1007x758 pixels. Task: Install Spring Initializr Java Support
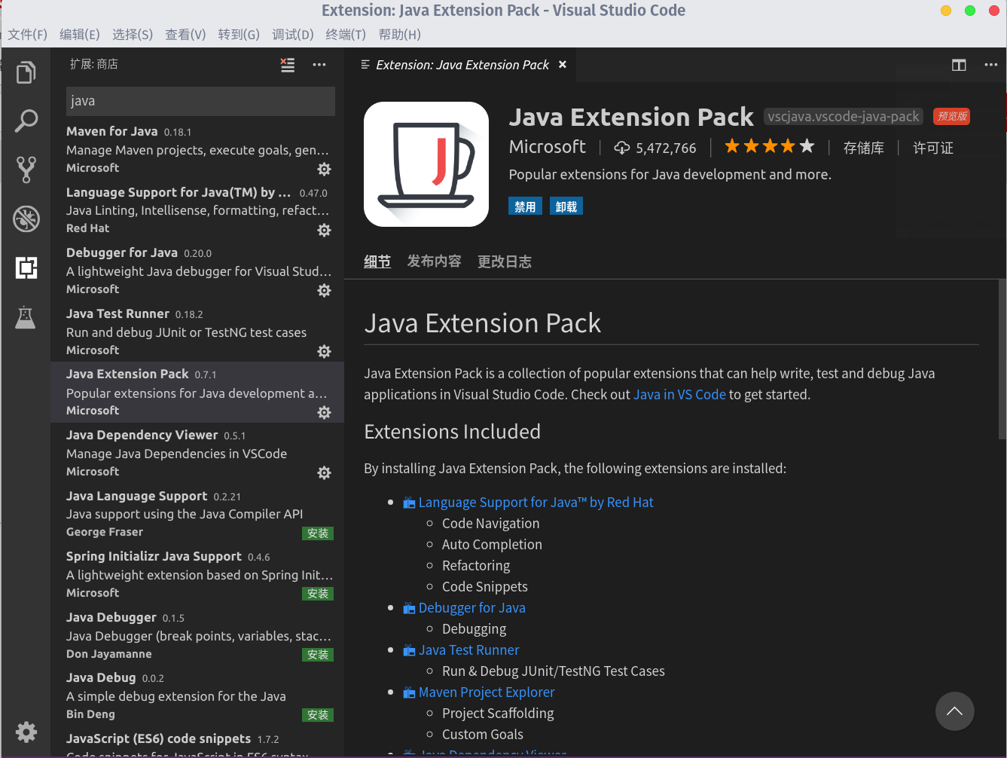tap(318, 594)
